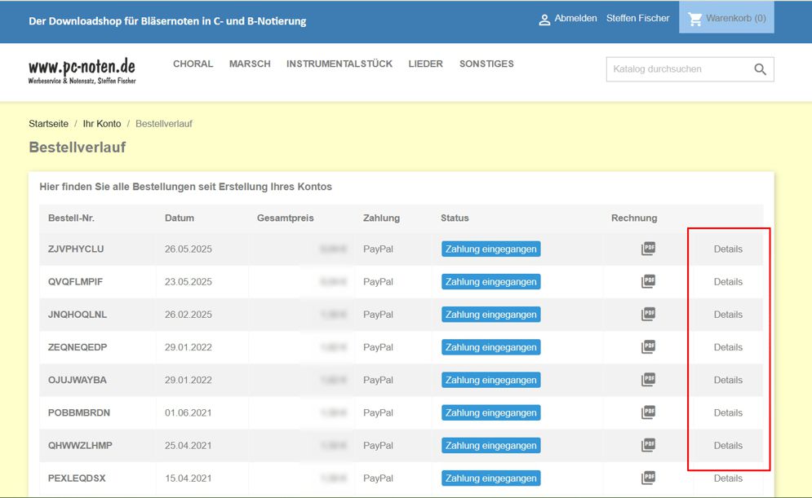Open the shopping cart icon

pyautogui.click(x=695, y=19)
